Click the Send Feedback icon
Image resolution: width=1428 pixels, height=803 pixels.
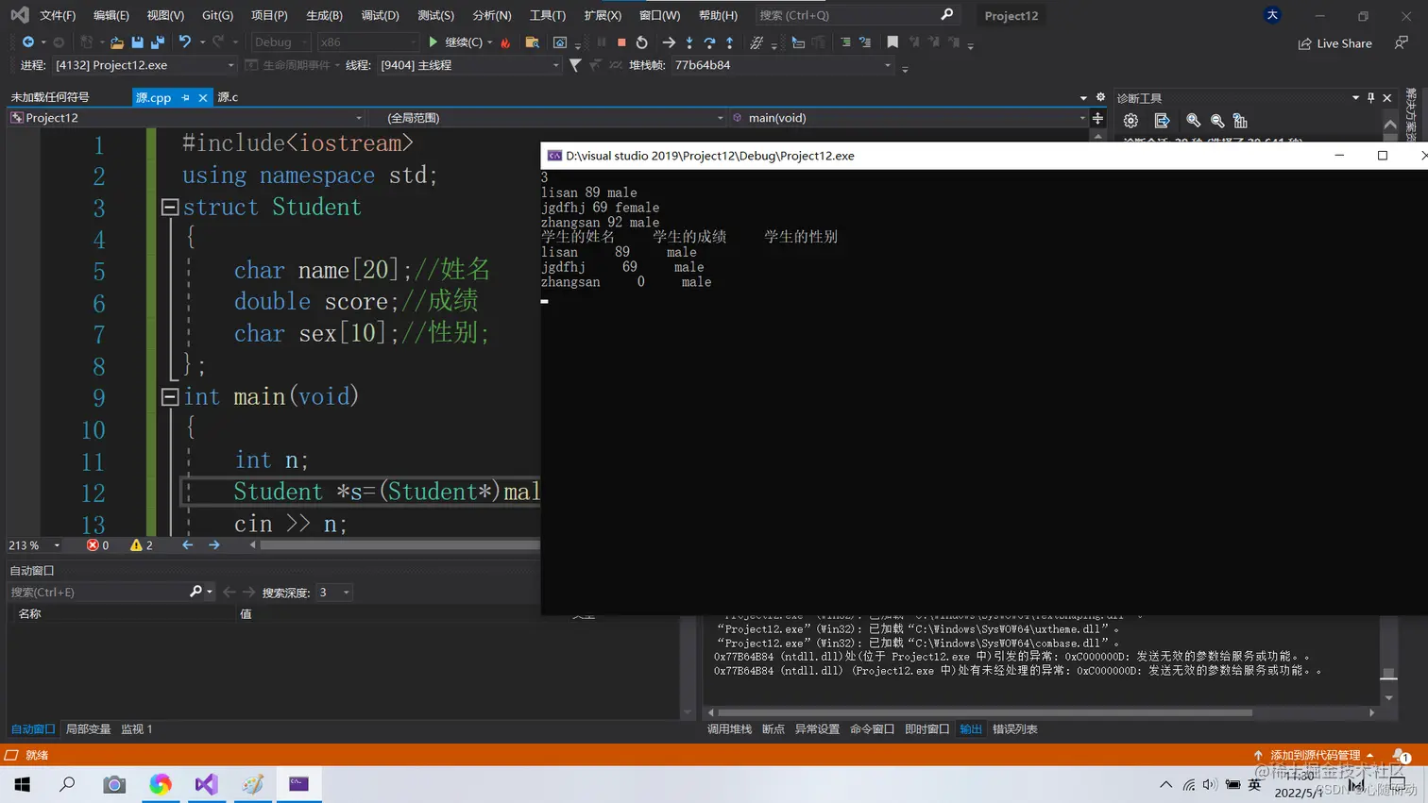click(1402, 42)
